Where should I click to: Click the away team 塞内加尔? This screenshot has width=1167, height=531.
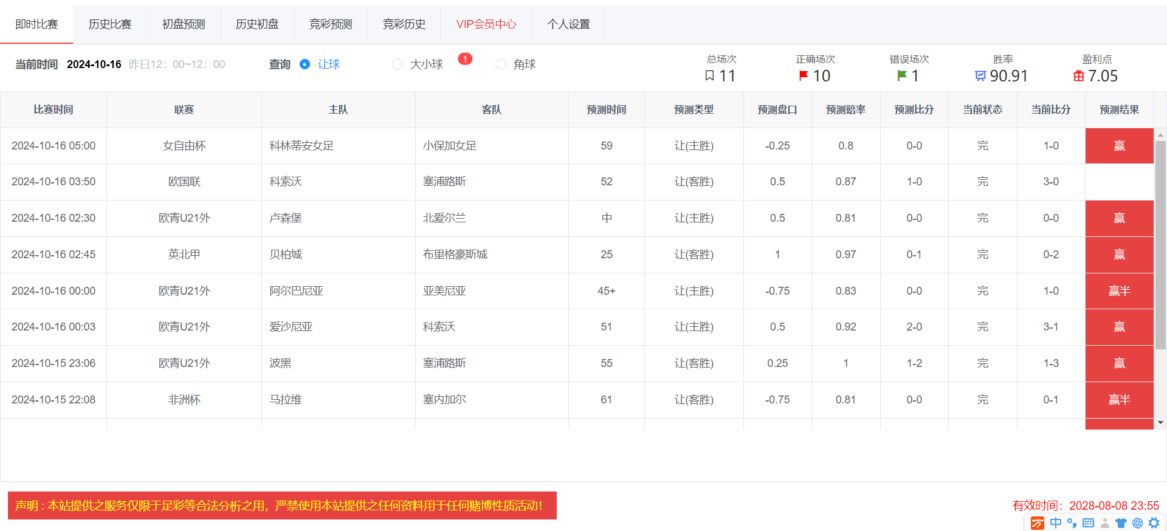pos(444,400)
